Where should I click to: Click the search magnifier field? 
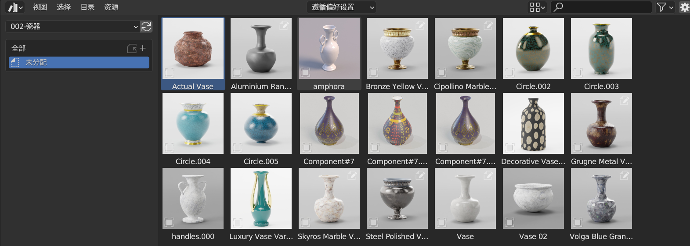pos(601,7)
